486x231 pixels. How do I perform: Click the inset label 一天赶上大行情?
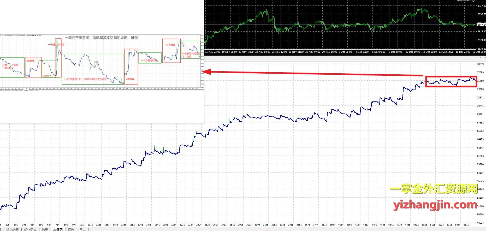click(x=56, y=45)
